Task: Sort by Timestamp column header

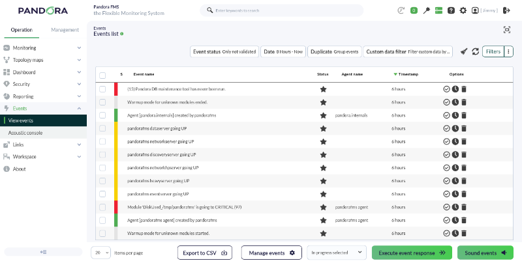Action: [x=406, y=74]
